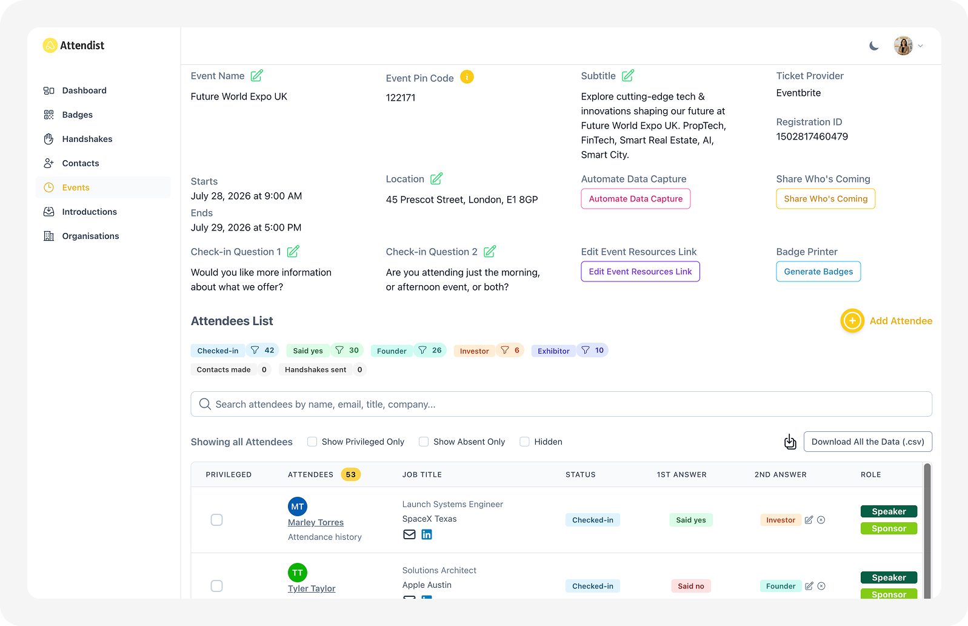Click the Share Who's Coming button

coord(826,199)
